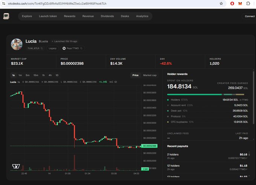Bookmark this page with the star icon
256x185 pixels.
pyautogui.click(x=221, y=4)
